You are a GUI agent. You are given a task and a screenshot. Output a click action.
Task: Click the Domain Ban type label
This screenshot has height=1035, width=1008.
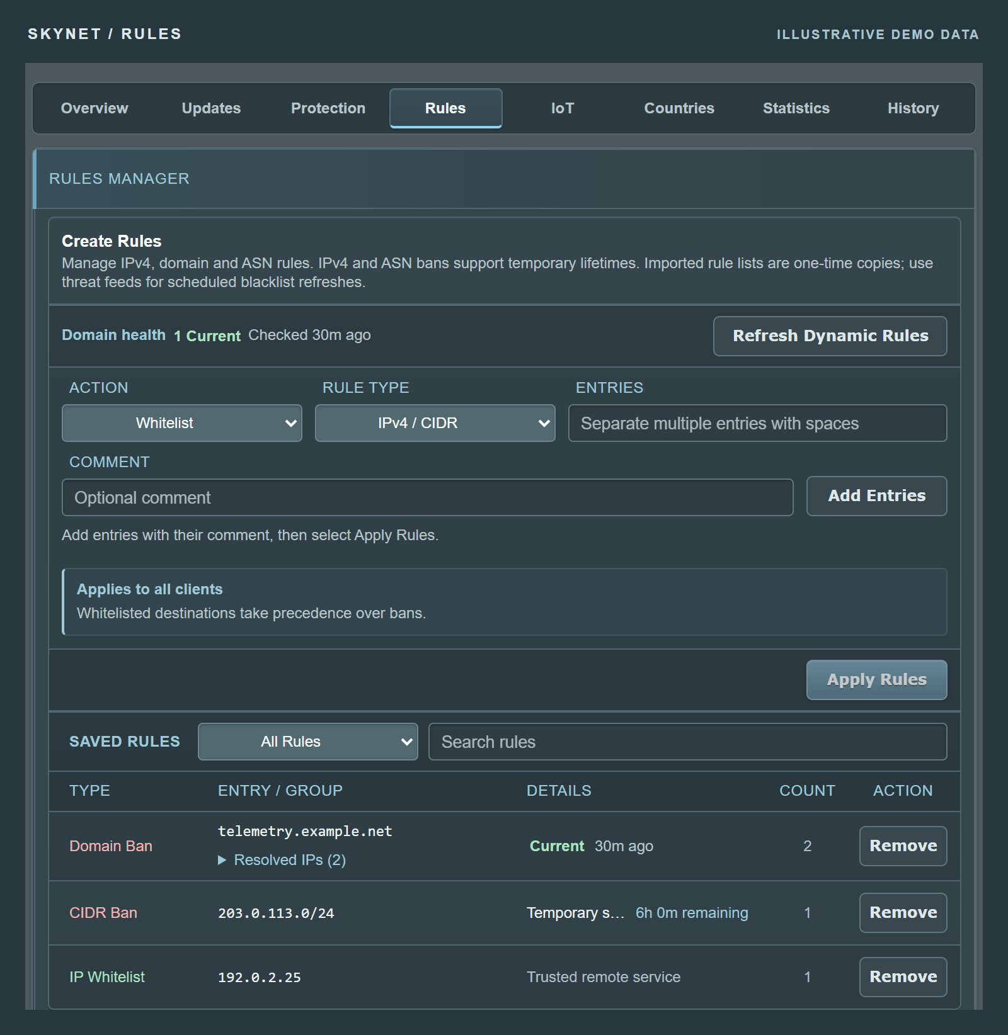click(x=111, y=846)
